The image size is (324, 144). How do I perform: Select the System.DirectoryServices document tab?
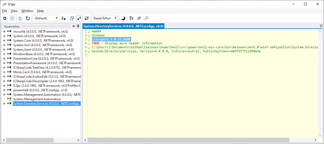click(x=123, y=26)
